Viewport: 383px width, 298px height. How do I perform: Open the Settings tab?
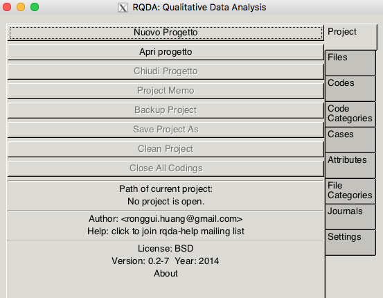coord(350,243)
